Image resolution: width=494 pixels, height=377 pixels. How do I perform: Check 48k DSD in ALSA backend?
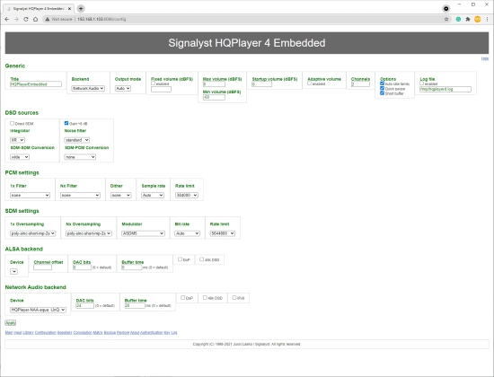click(201, 259)
